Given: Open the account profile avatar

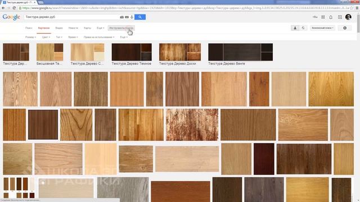Looking at the screenshot, I should (348, 17).
